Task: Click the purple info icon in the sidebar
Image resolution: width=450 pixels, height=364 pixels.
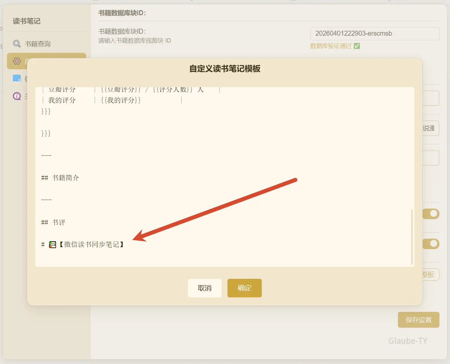Action: click(17, 96)
